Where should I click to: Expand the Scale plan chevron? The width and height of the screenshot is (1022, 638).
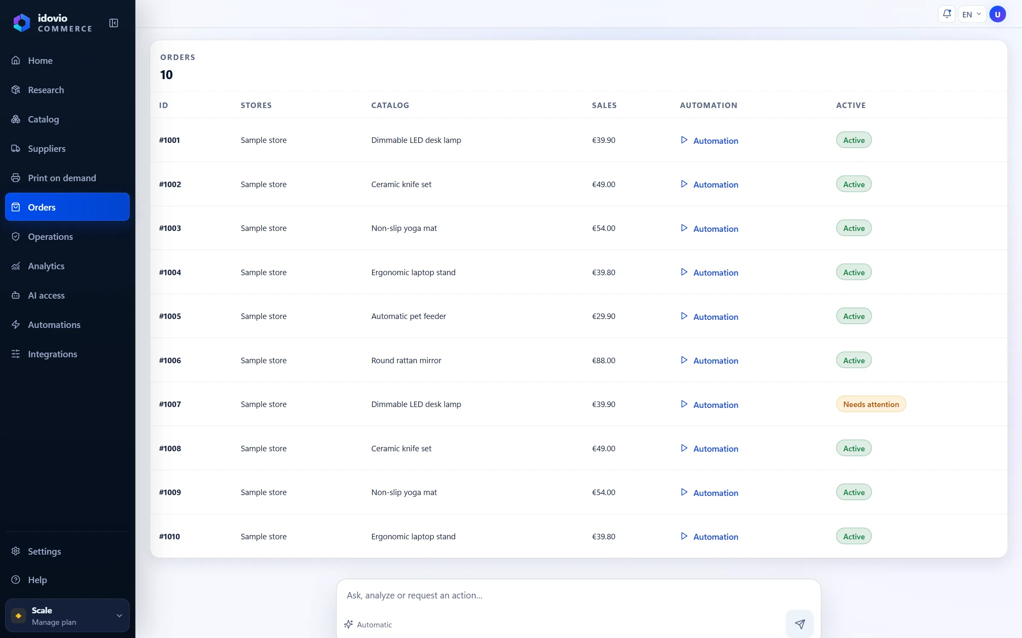point(120,615)
